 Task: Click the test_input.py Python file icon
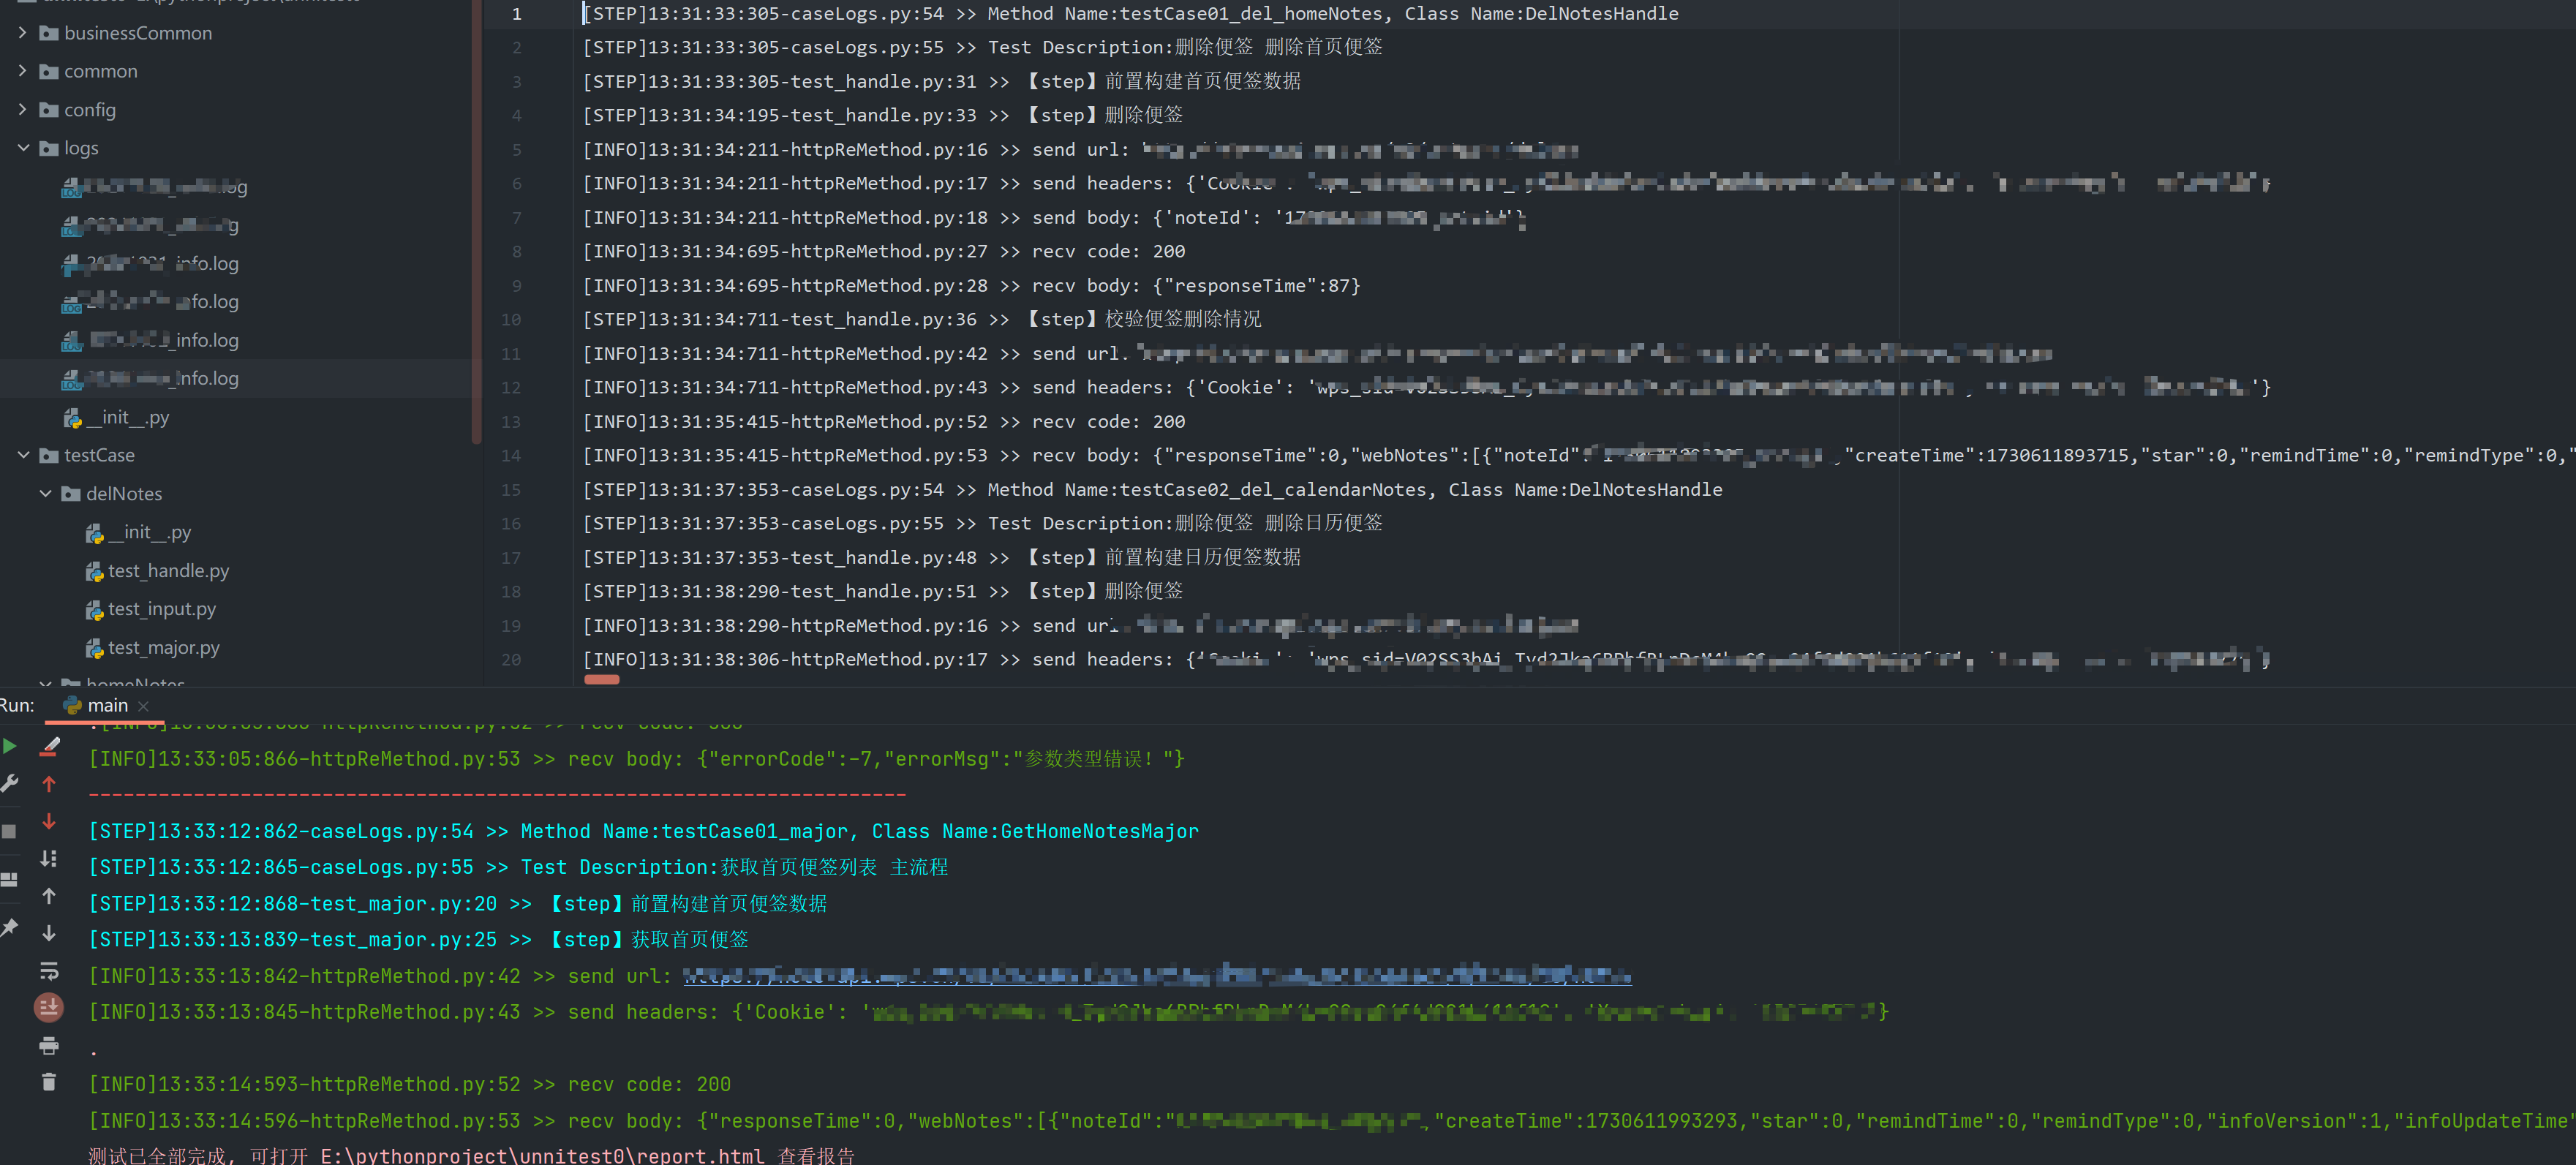[94, 610]
